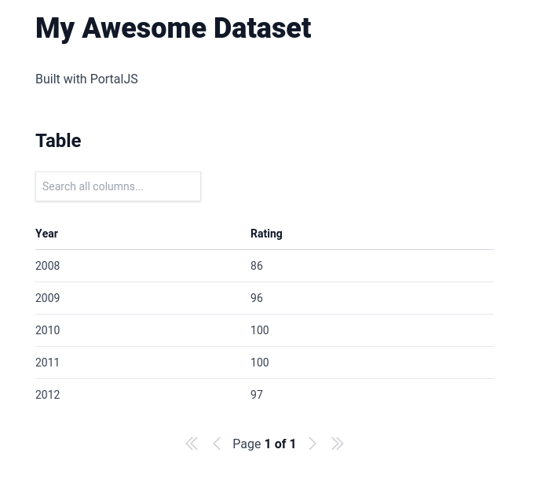This screenshot has width=541, height=486.
Task: Go to previous table page
Action: pos(217,444)
